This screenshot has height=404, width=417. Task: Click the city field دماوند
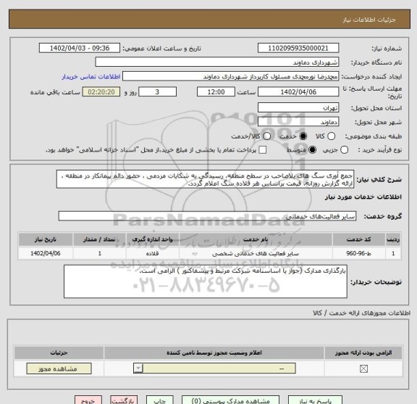298,122
